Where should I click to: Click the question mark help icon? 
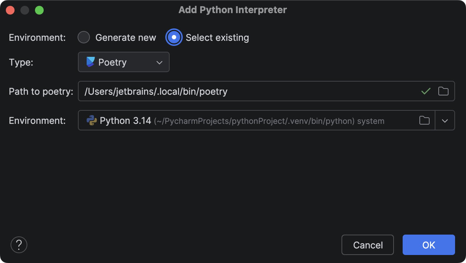(19, 244)
